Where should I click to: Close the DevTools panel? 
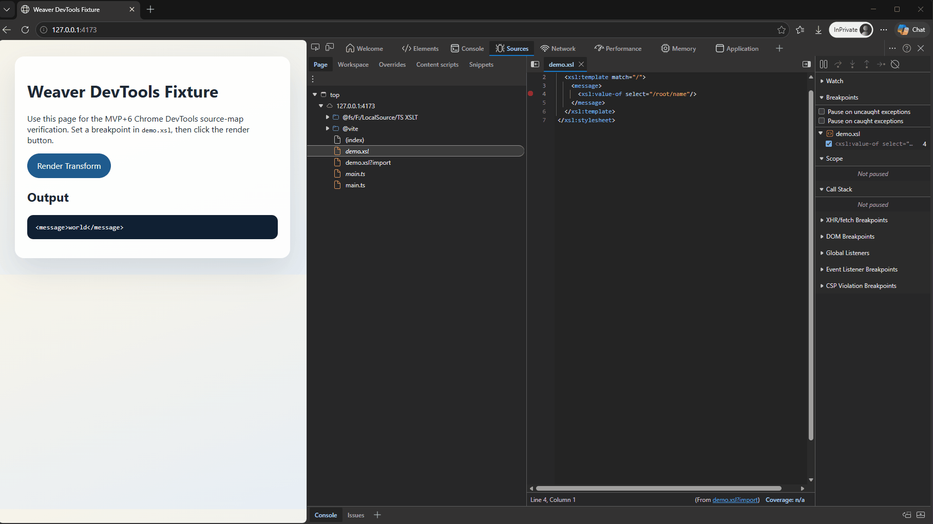(921, 48)
